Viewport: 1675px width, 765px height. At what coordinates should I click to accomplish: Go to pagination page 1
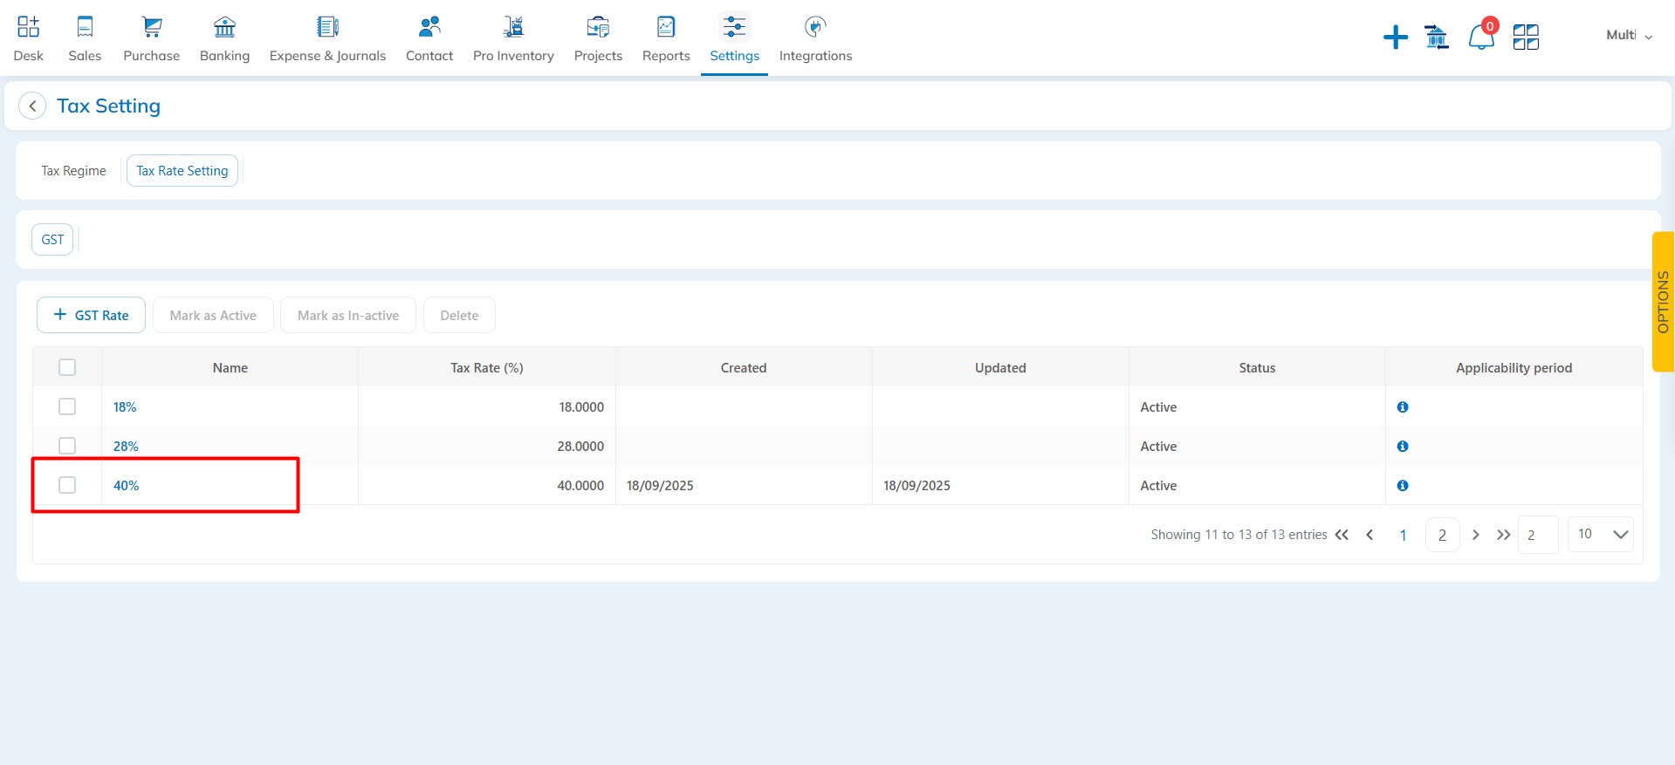click(1403, 536)
